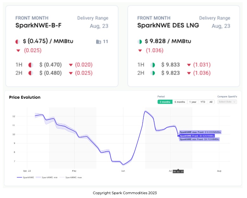Click half-circle icon beside $ 9.828 / MMBtu

[140, 42]
